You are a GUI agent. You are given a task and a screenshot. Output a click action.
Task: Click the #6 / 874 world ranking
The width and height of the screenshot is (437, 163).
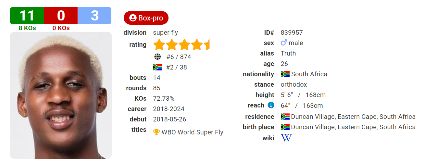(x=179, y=57)
